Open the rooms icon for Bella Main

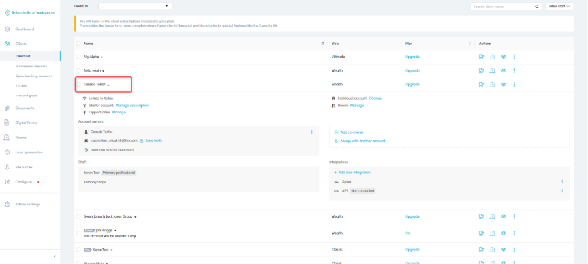tap(493, 70)
